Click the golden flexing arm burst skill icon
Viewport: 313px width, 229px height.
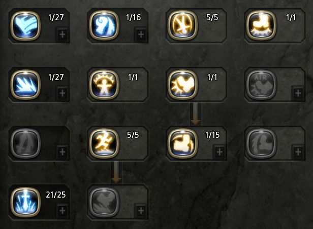[182, 85]
